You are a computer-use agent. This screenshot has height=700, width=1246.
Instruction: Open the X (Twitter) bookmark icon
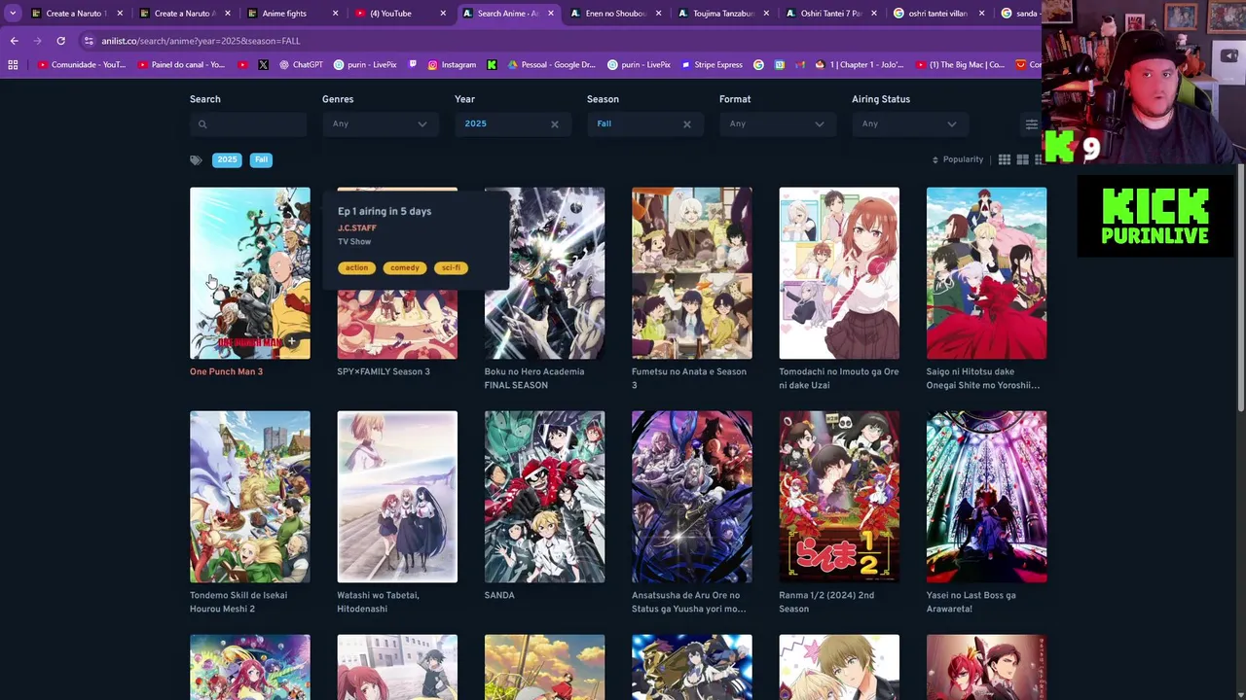(263, 65)
